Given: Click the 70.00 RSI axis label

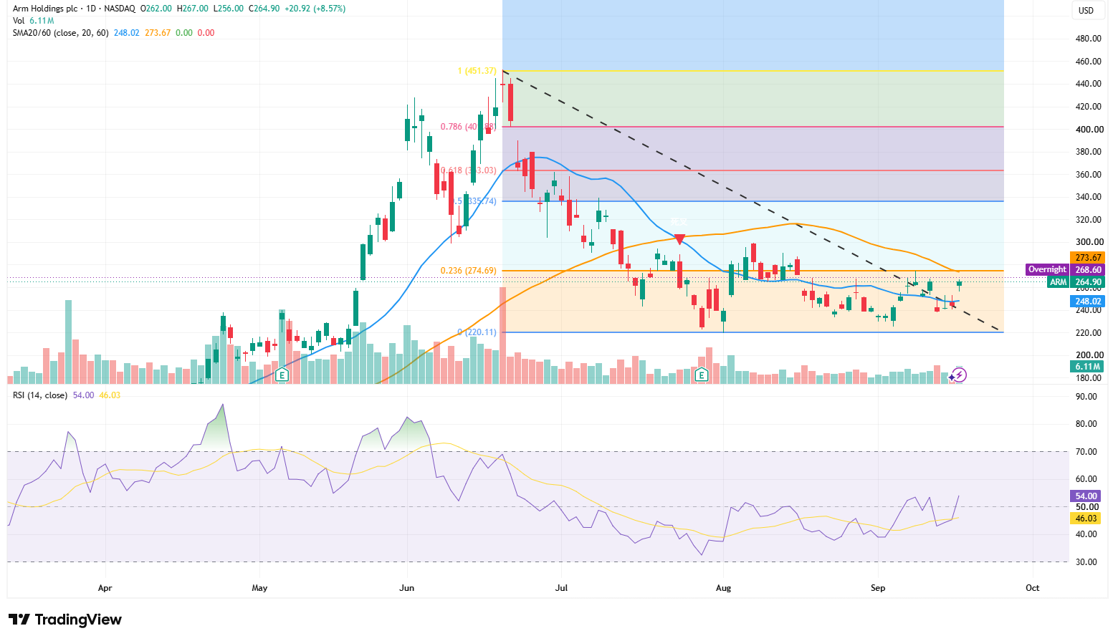Looking at the screenshot, I should 1086,452.
